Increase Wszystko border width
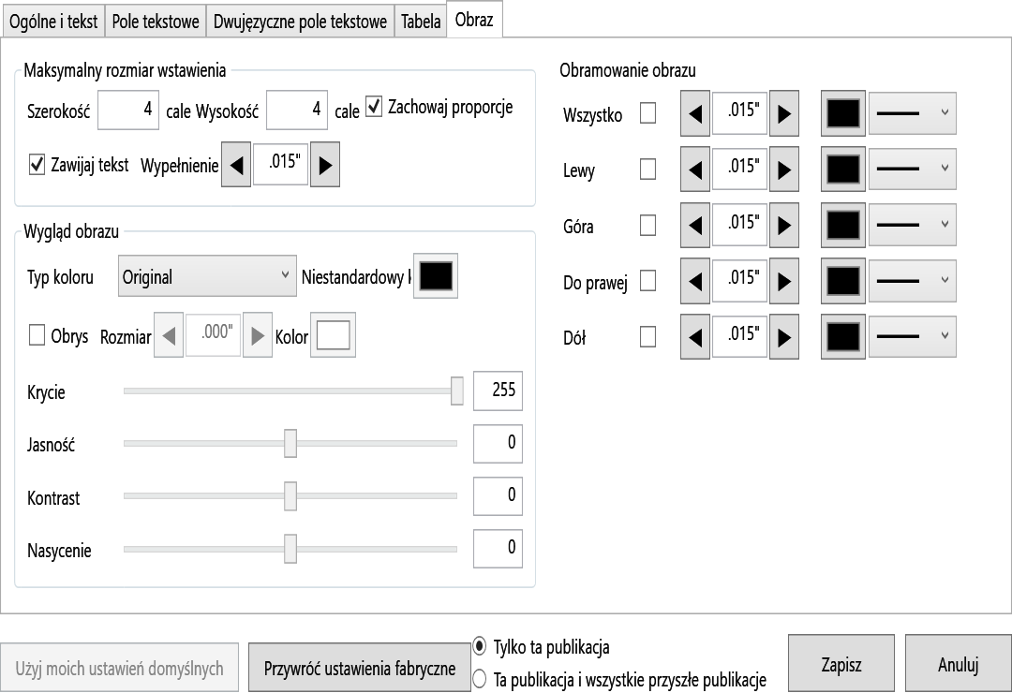Viewport: 1012px width, 693px height. (784, 113)
